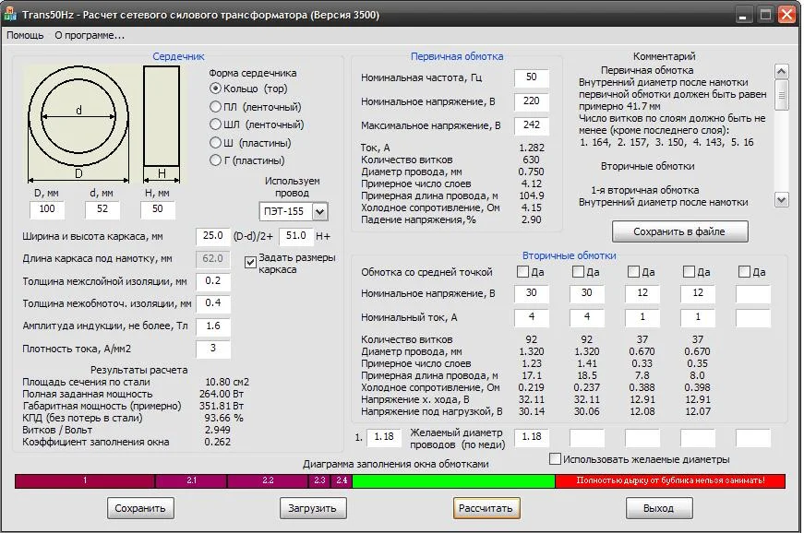Click green free segment of fill diagram
The height and width of the screenshot is (533, 804).
coord(453,480)
